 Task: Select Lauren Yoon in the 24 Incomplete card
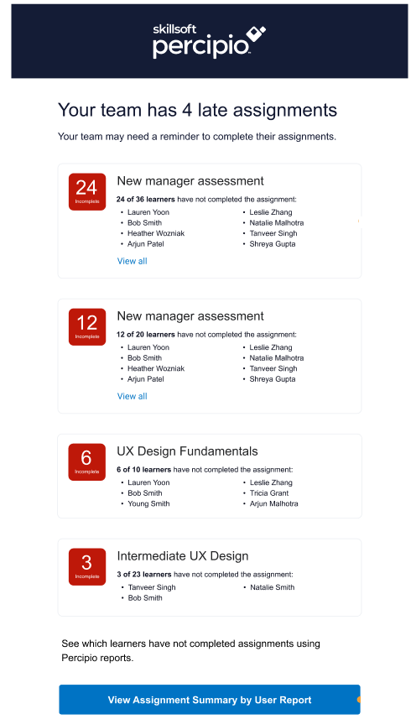click(148, 212)
